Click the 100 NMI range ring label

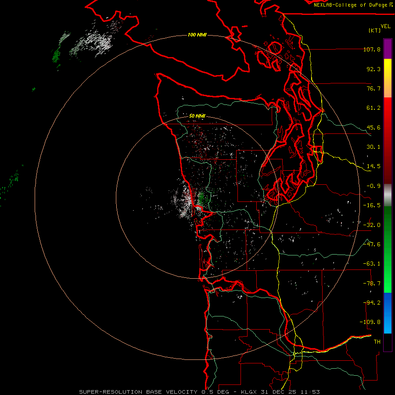click(x=197, y=35)
